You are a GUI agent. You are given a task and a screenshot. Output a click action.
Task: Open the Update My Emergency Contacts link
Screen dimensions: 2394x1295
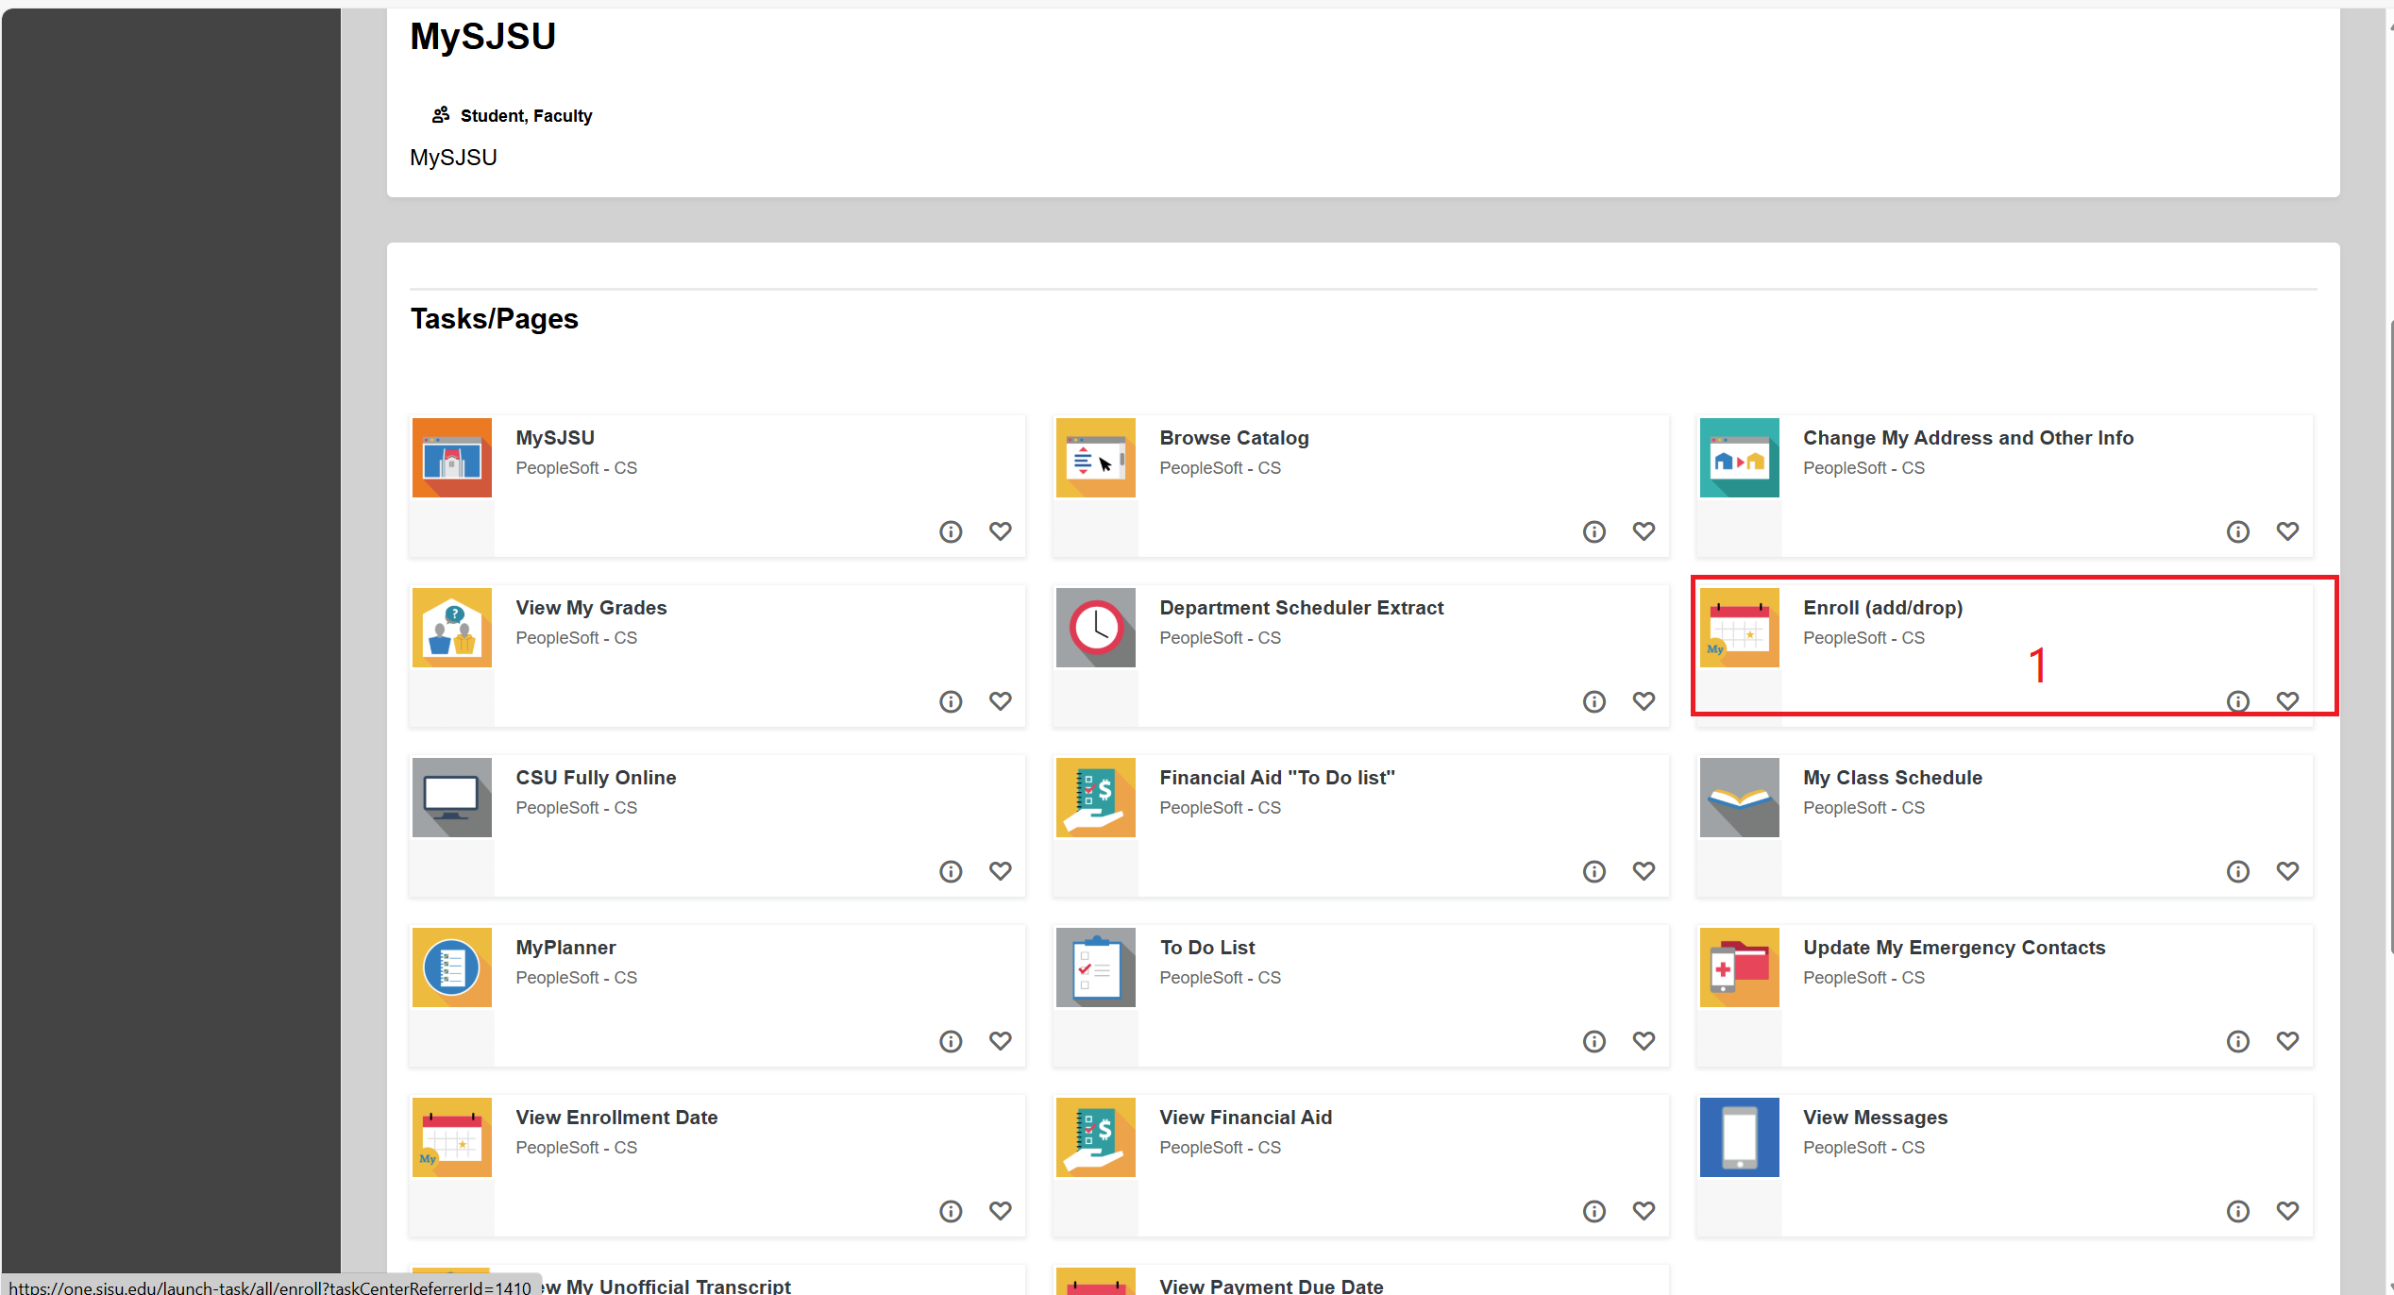point(1954,948)
